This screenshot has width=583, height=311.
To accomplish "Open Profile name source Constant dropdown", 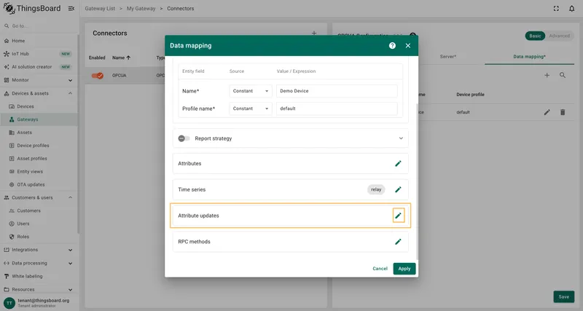I will pos(251,109).
